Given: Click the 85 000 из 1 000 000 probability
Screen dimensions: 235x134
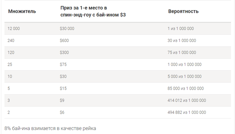Looking at the screenshot, I should [186, 88].
